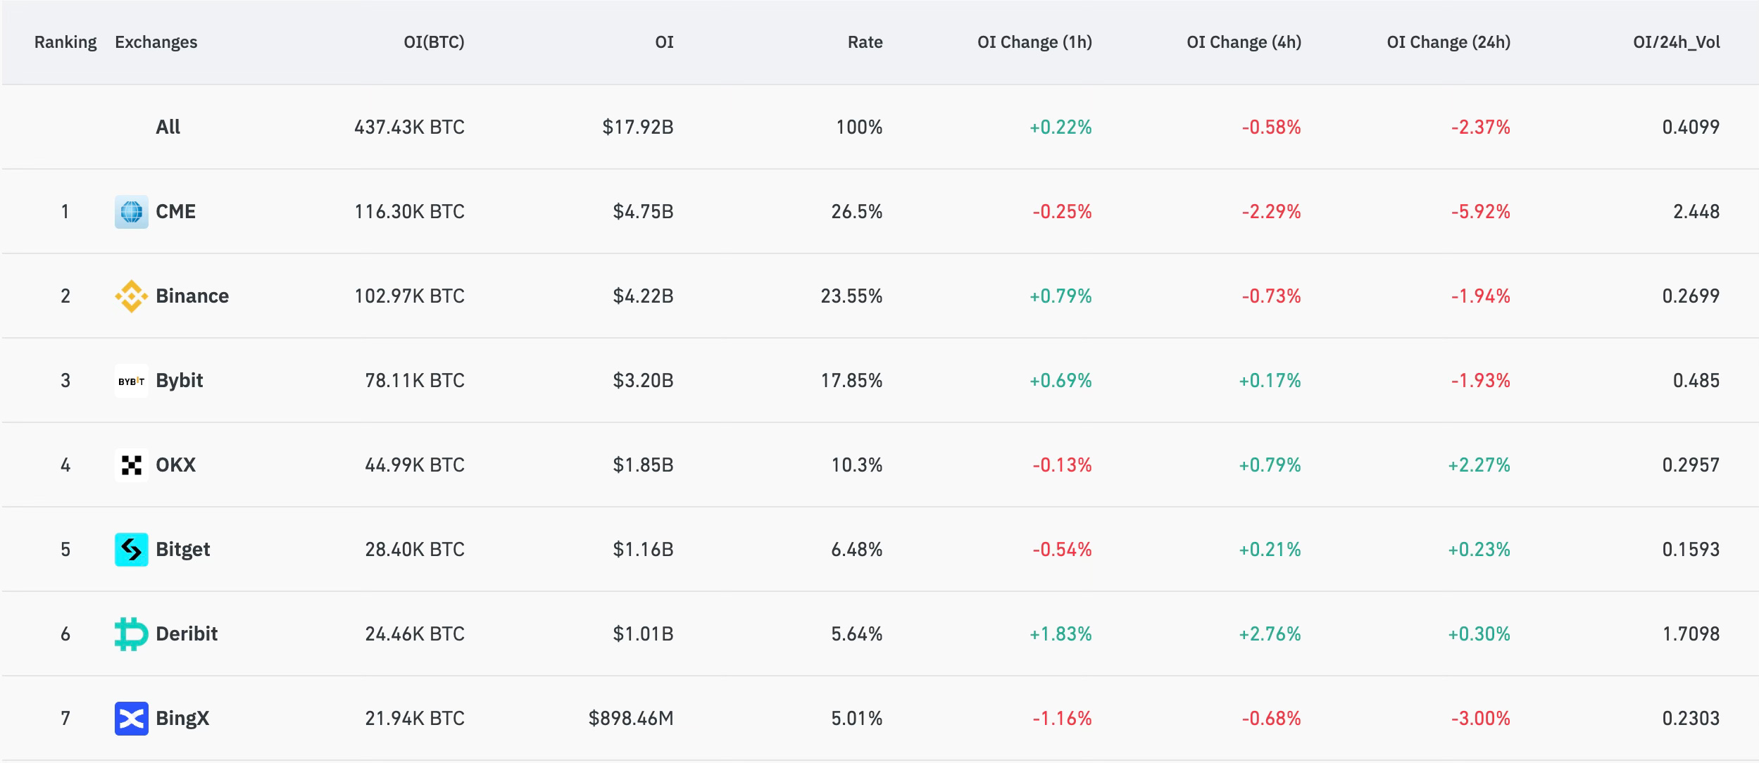The image size is (1759, 763).
Task: Open the Bybit exchange name link
Action: click(x=180, y=381)
